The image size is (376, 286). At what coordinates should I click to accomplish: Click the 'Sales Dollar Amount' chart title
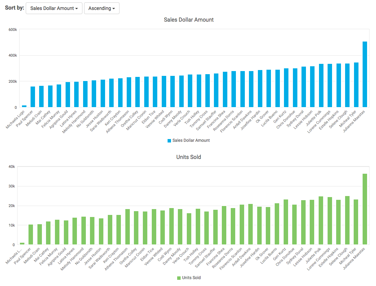click(189, 20)
